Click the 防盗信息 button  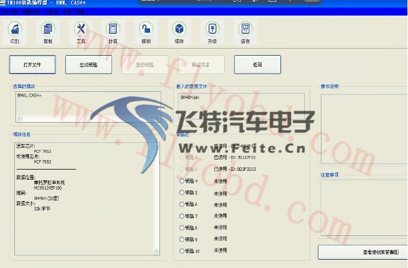[x=201, y=65]
